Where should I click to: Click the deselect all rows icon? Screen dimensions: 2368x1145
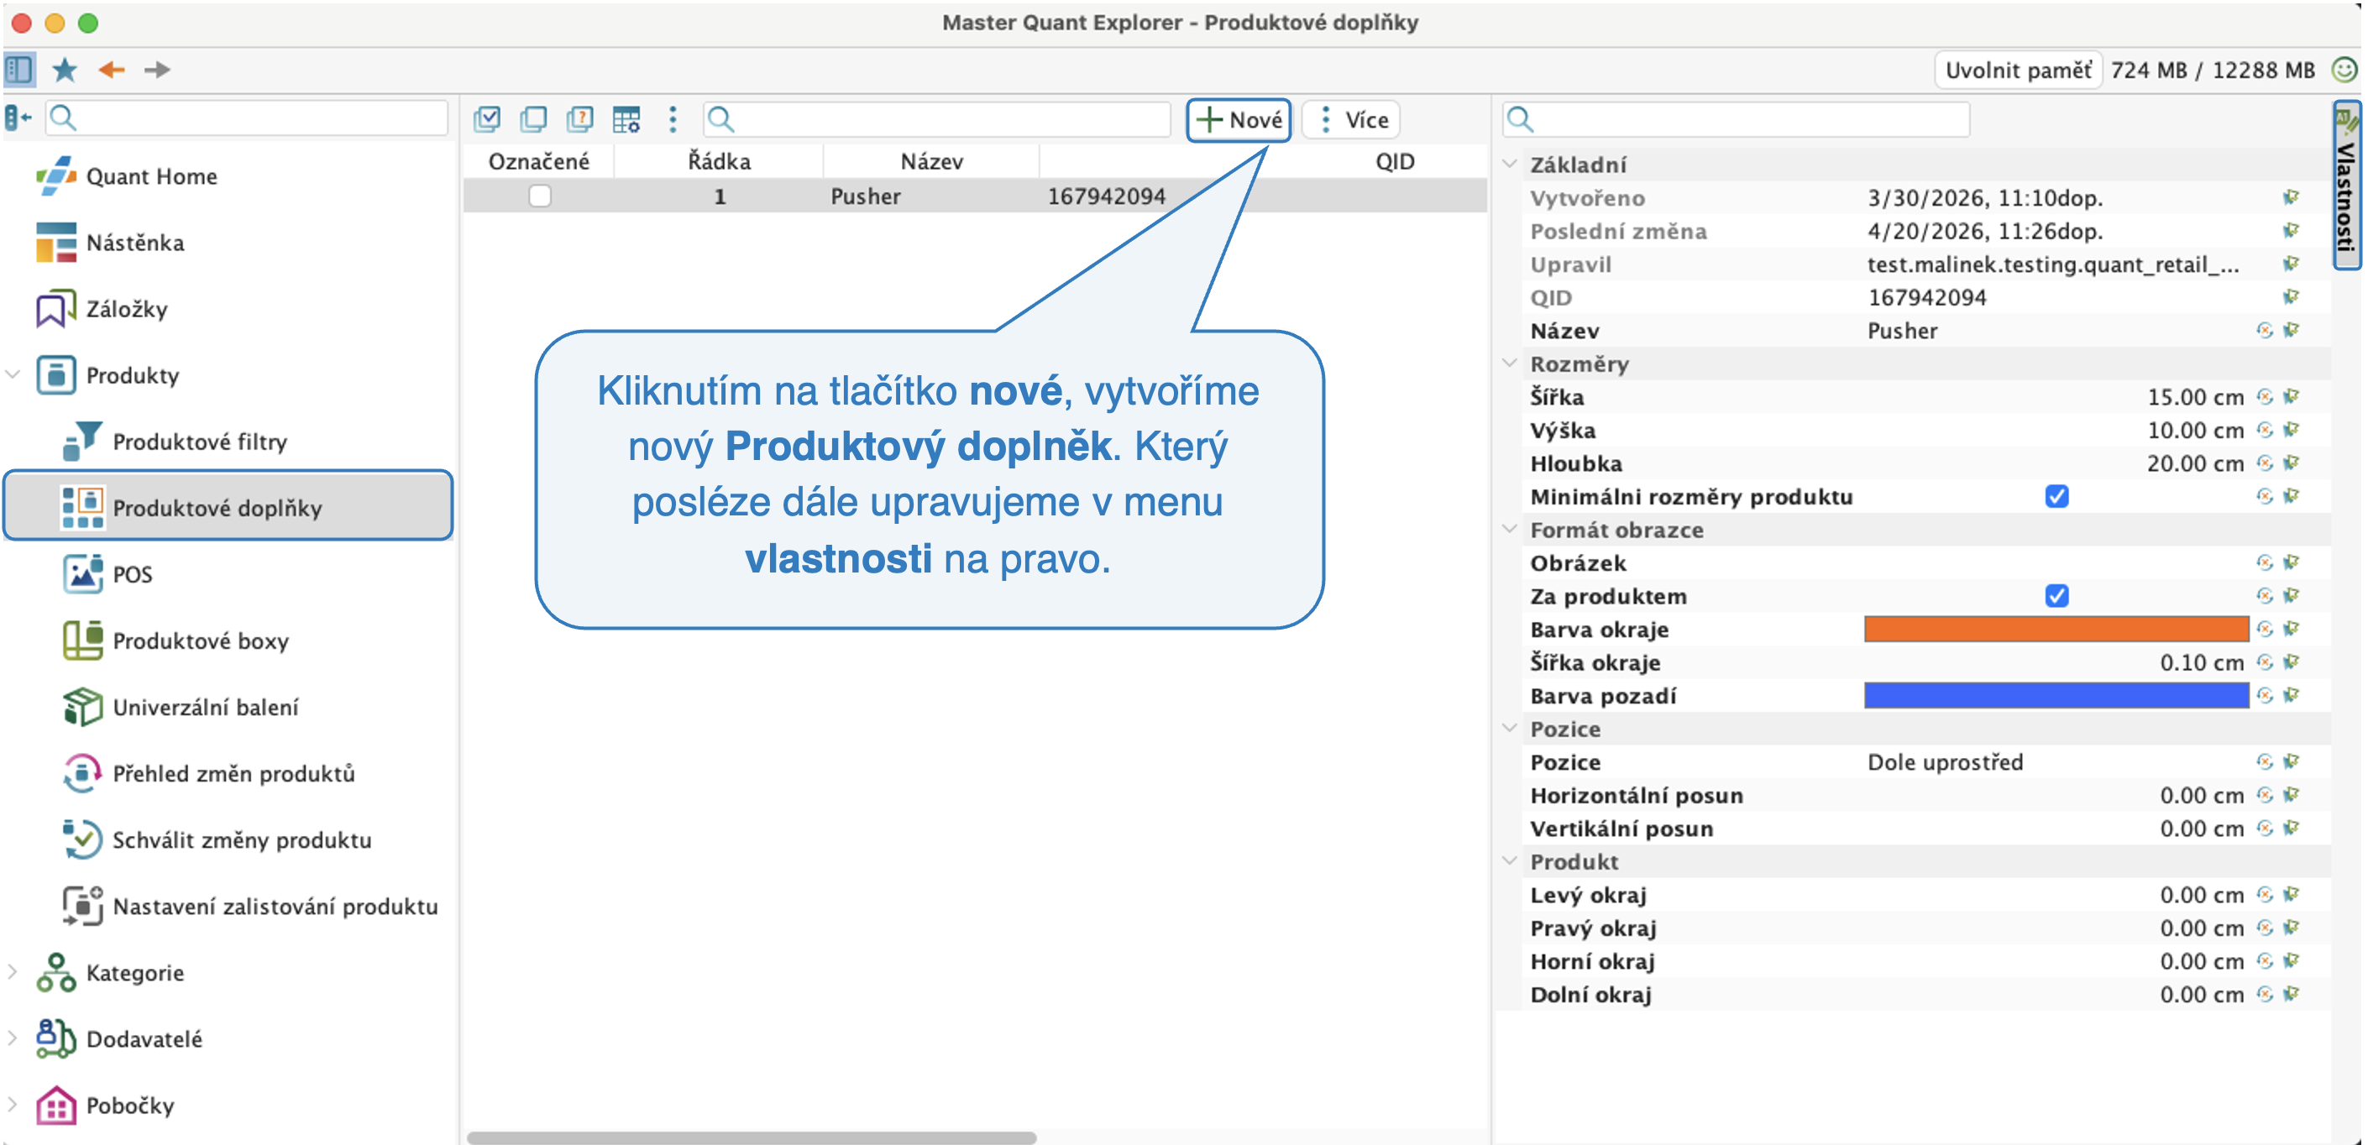click(533, 118)
